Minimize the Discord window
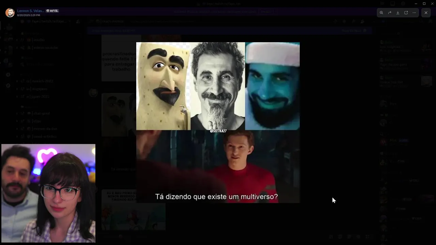 pos(416,4)
